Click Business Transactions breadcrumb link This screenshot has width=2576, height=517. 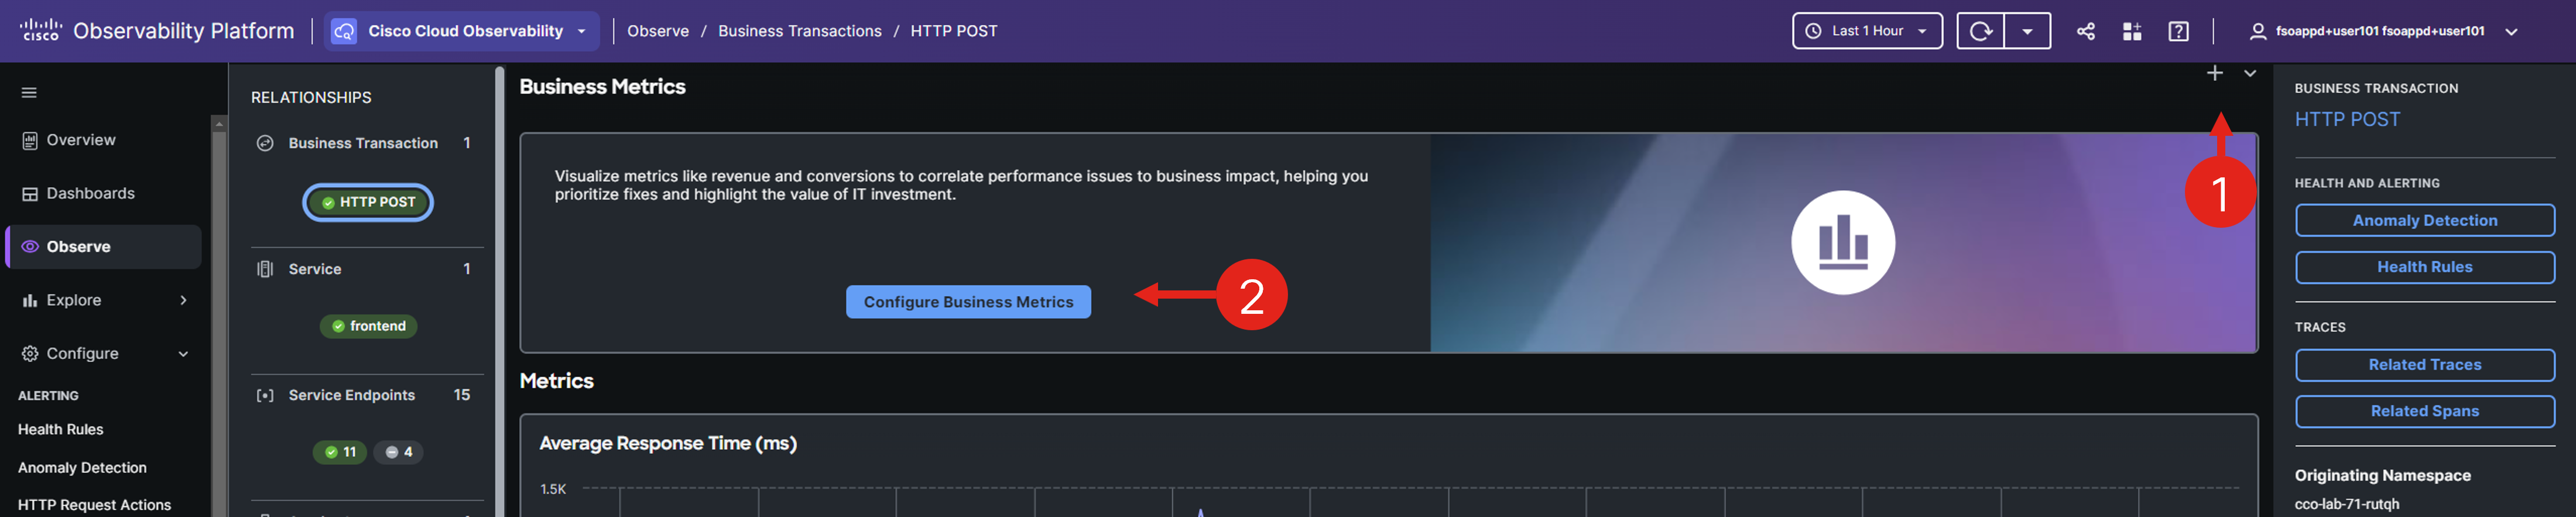click(x=799, y=31)
